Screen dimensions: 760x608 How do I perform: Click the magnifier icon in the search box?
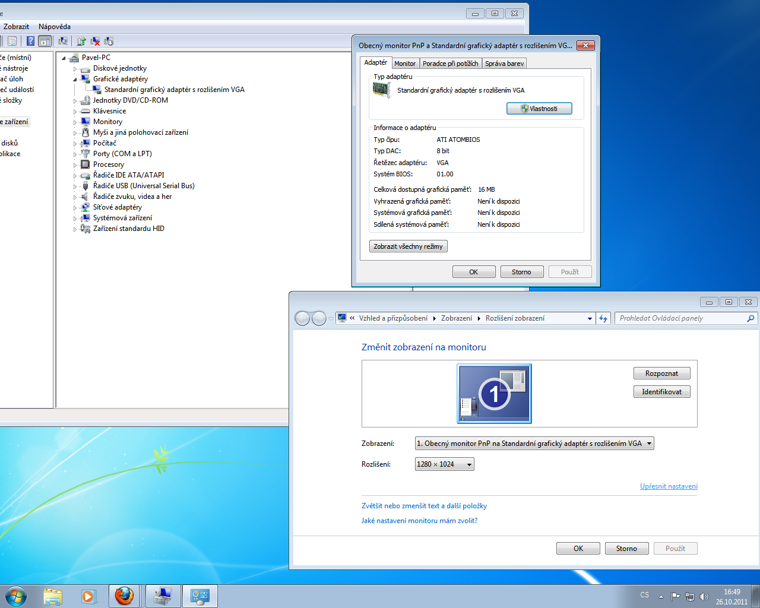tap(750, 318)
